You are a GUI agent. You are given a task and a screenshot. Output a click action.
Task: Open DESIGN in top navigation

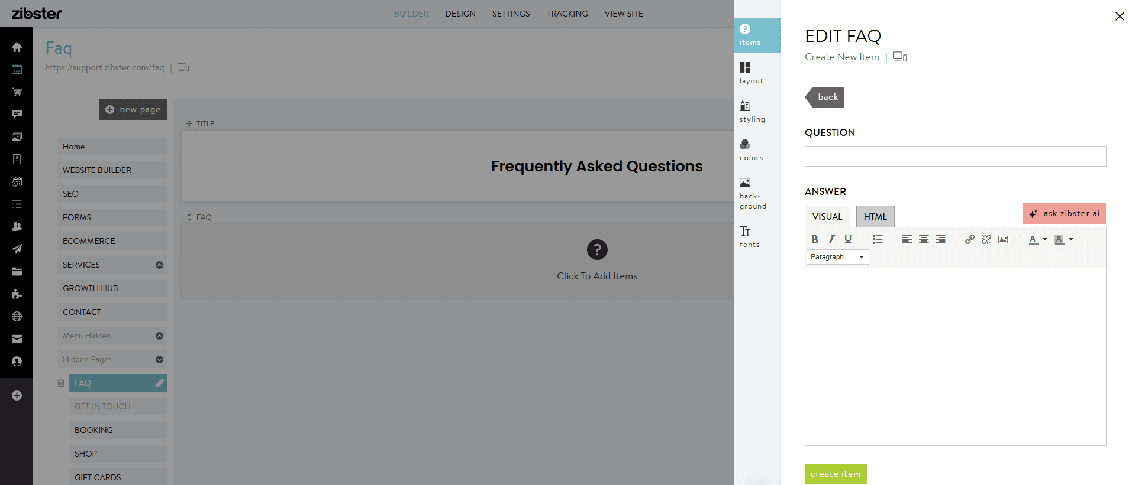click(x=460, y=14)
